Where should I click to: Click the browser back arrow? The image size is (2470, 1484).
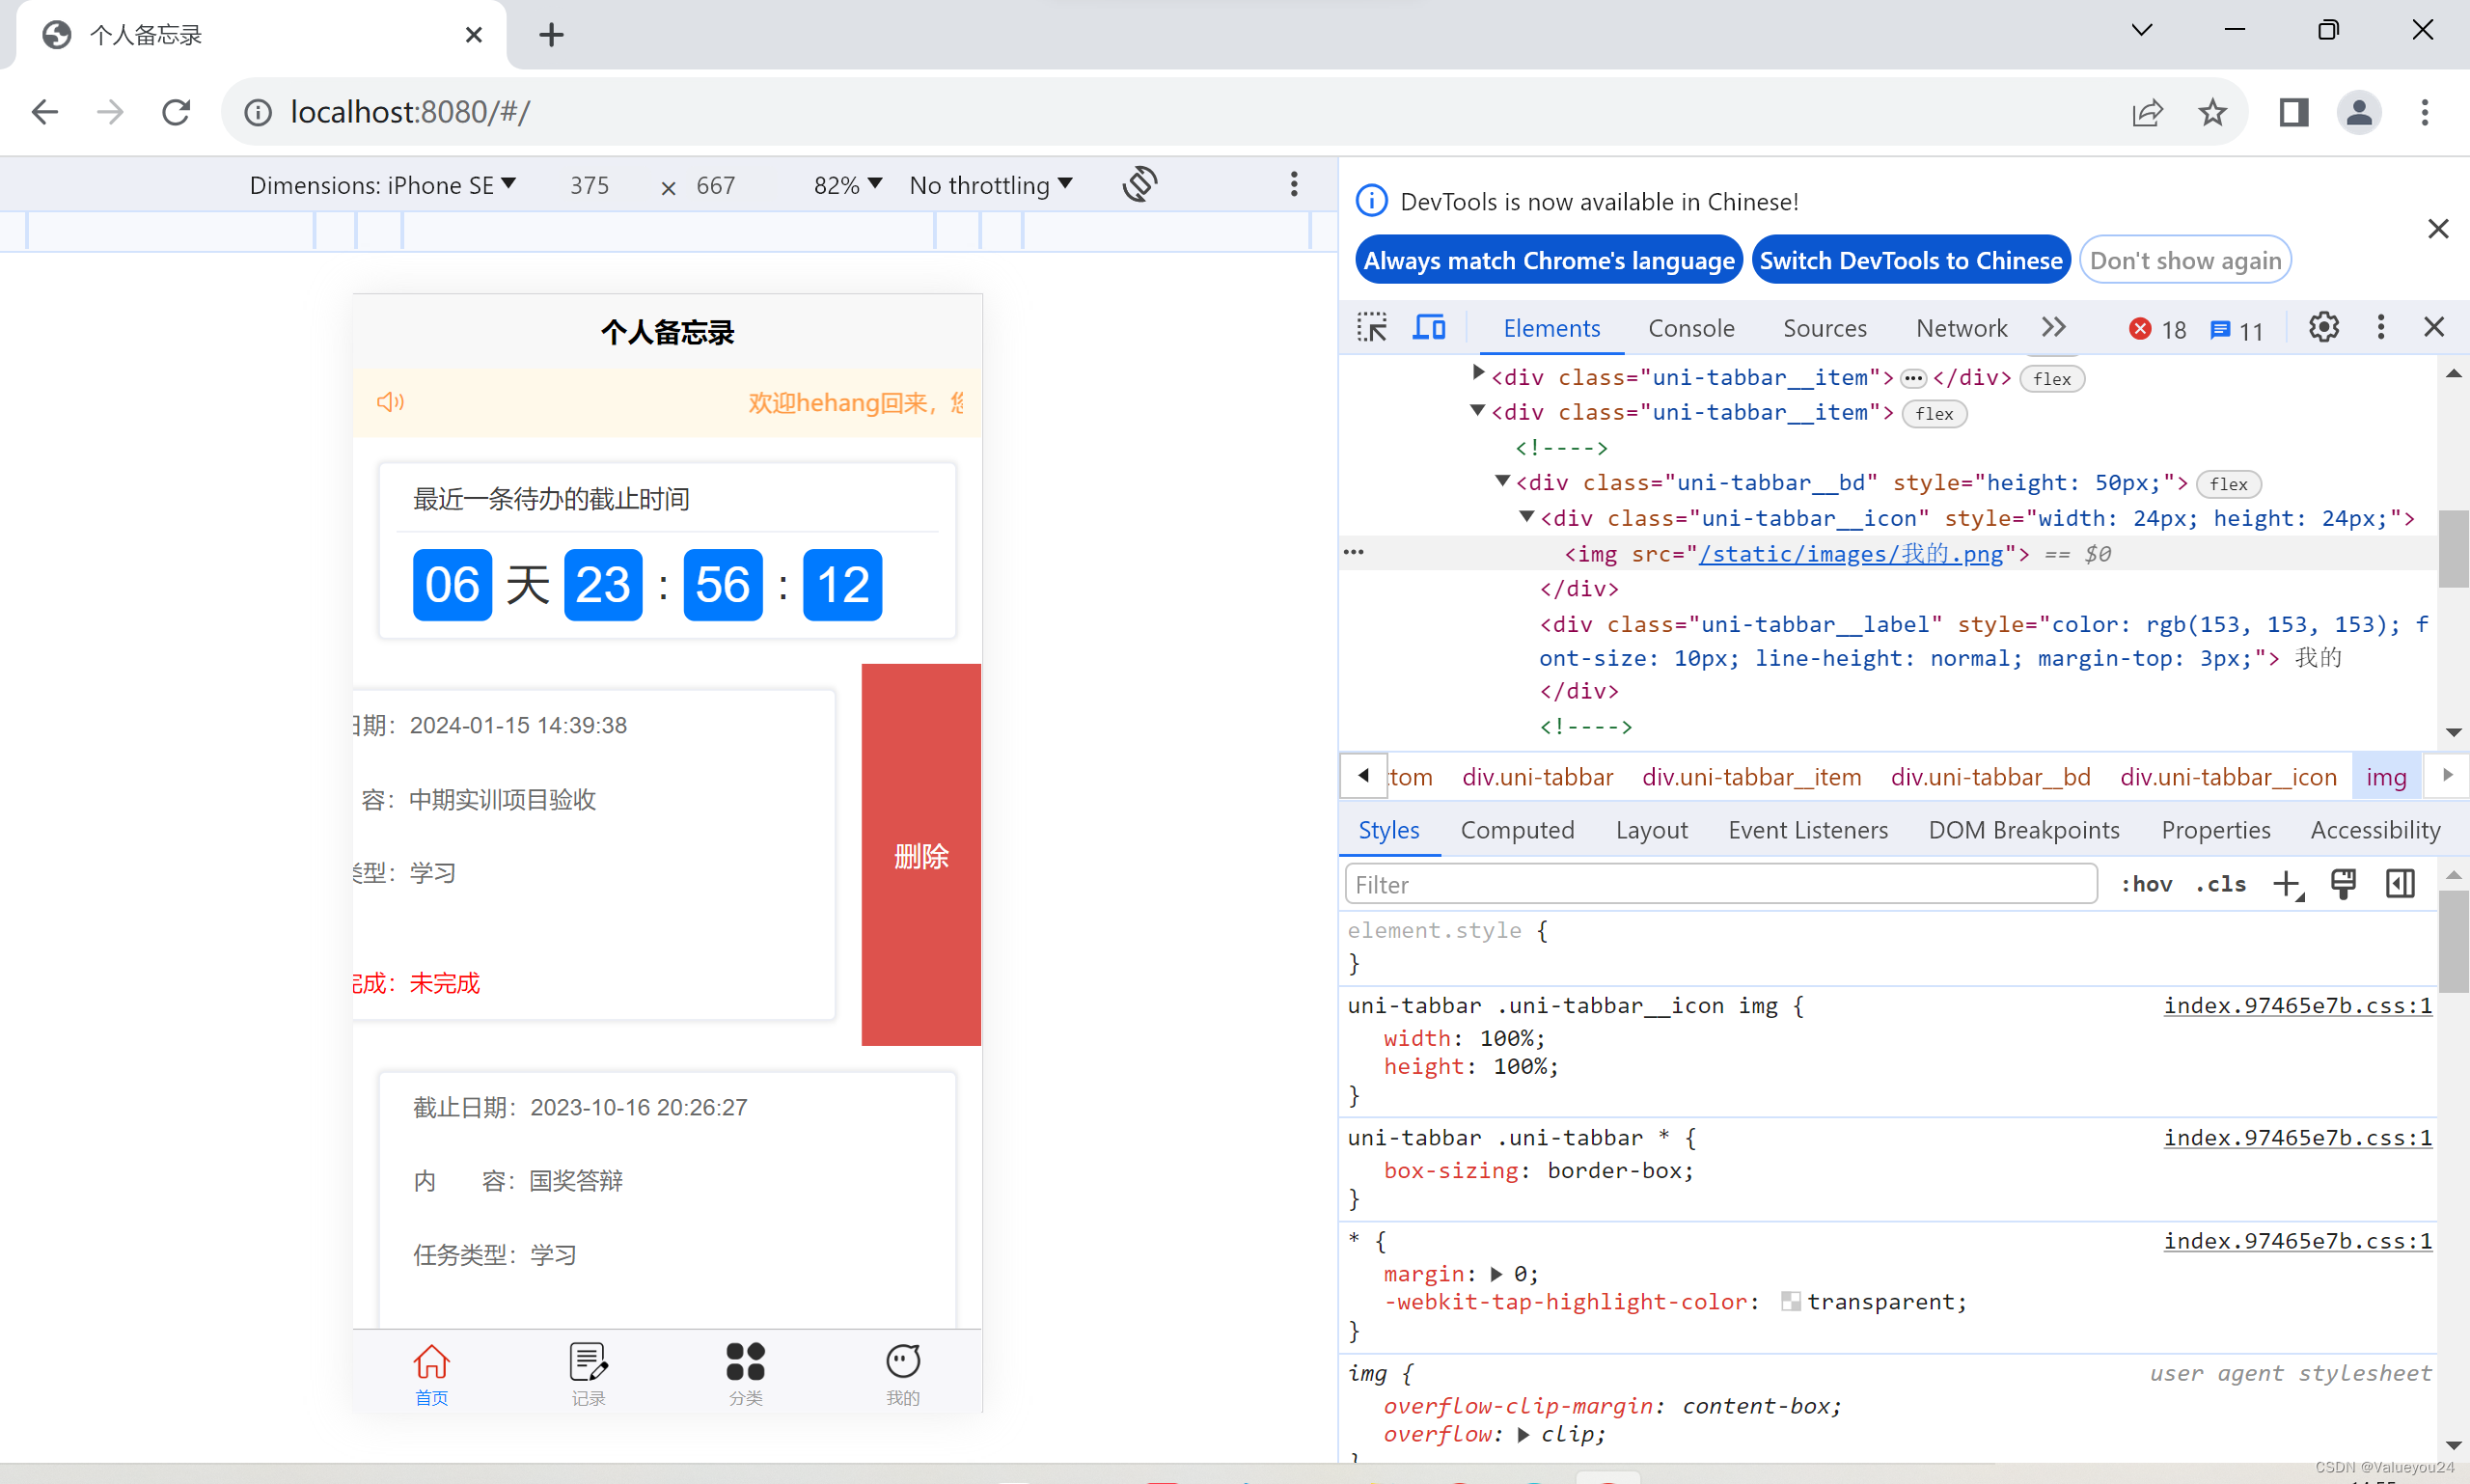(45, 112)
